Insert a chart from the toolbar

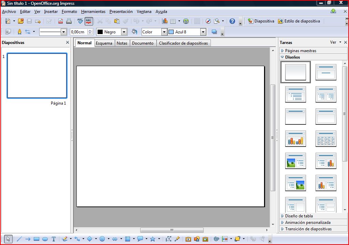click(x=165, y=21)
